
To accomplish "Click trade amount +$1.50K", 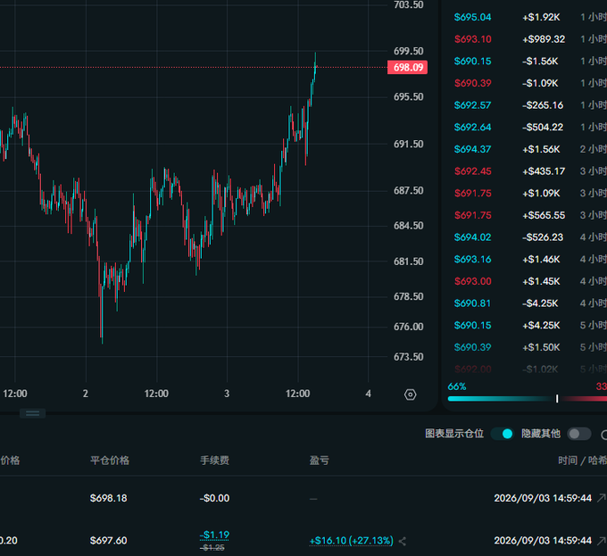I will [x=541, y=347].
